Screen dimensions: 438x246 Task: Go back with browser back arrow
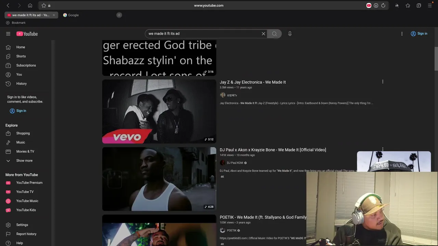[x=8, y=5]
